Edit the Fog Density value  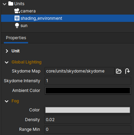click(87, 120)
